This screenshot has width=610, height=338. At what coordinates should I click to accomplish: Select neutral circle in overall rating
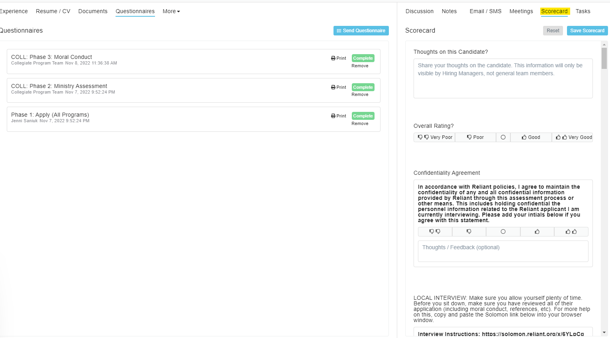(x=503, y=137)
